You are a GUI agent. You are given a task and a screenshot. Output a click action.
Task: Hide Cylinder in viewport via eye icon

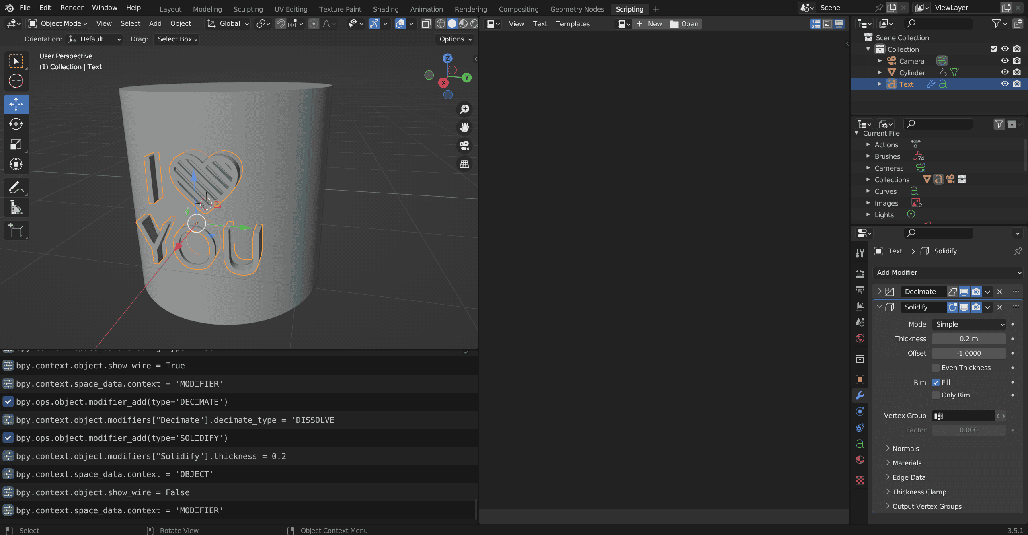coord(1005,72)
